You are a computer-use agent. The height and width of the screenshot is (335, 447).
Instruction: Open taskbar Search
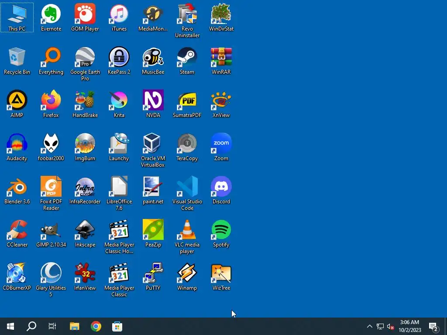(x=31, y=326)
